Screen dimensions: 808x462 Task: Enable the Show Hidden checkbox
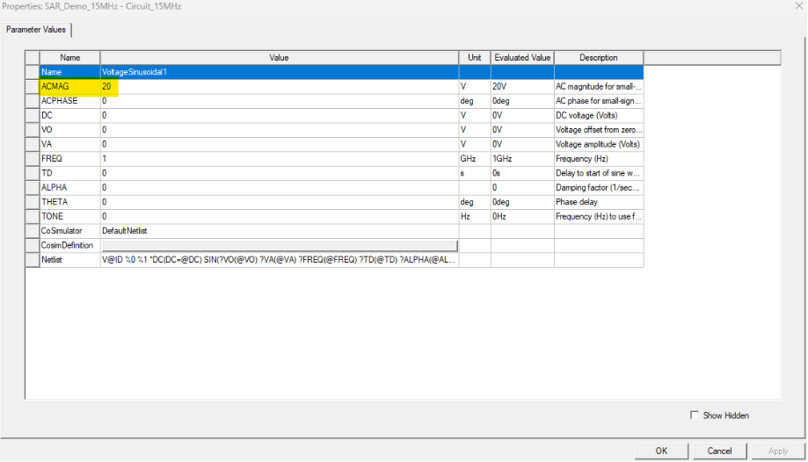click(x=695, y=415)
